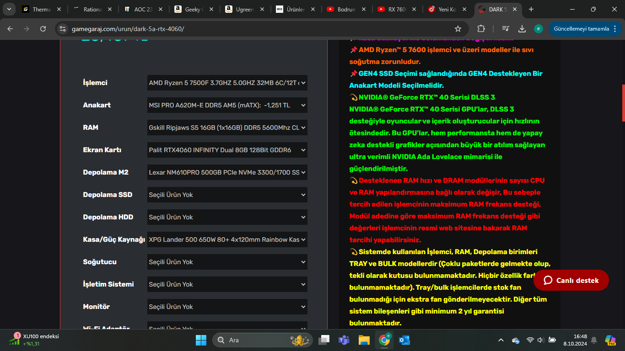Close the RX 7600 YouTube tab

(414, 9)
